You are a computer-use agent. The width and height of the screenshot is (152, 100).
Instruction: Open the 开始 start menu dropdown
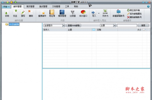pyautogui.click(x=6, y=7)
